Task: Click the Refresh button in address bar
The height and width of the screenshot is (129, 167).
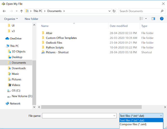Action: [x=114, y=11]
